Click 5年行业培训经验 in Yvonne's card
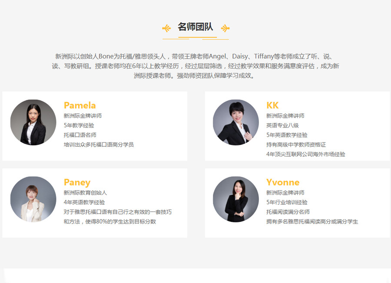 pyautogui.click(x=287, y=202)
